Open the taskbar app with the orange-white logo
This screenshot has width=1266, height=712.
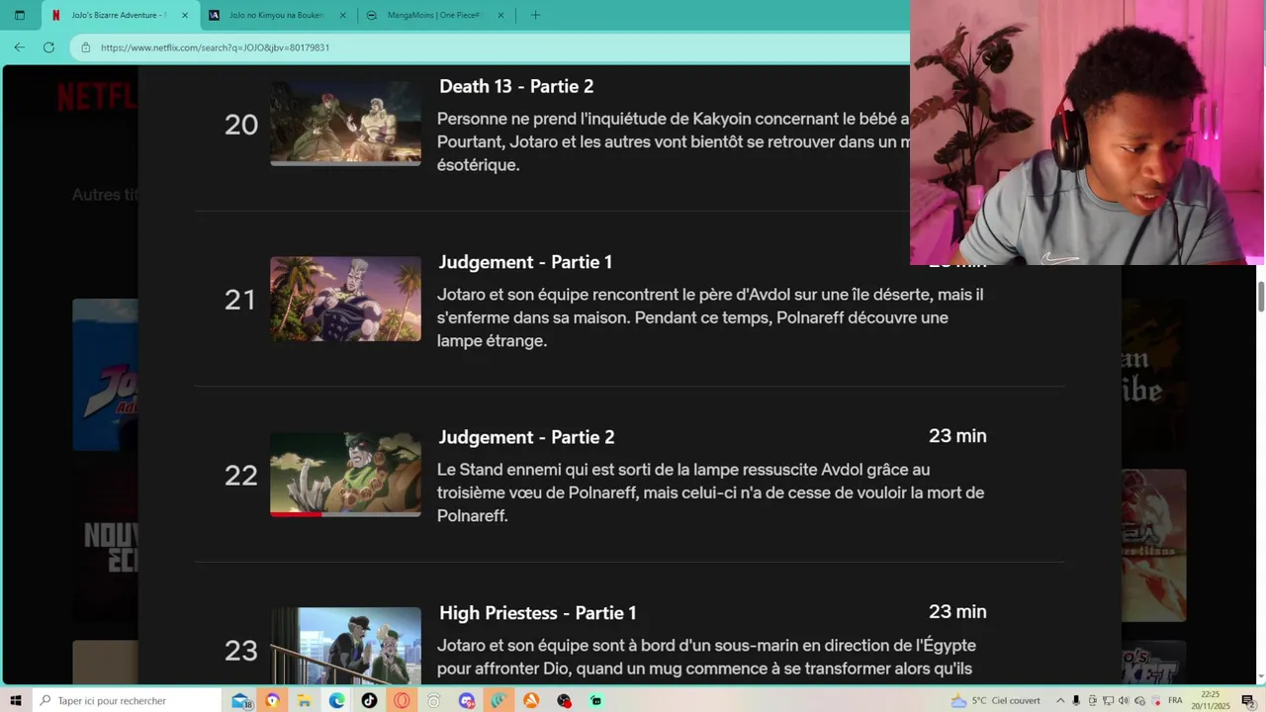(531, 700)
